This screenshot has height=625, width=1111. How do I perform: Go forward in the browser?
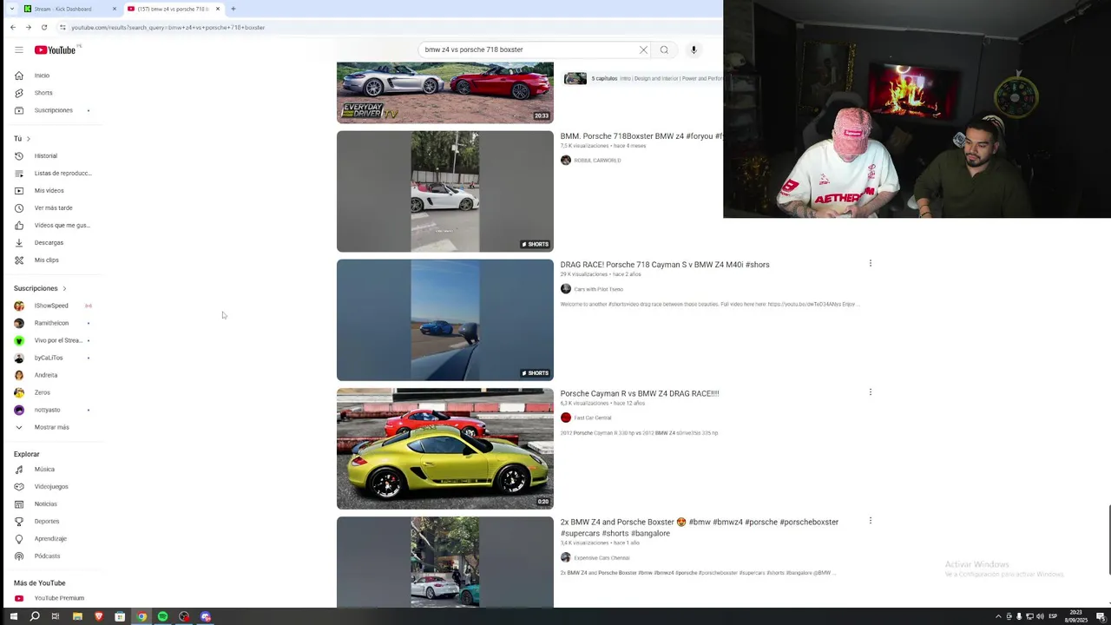pos(28,27)
